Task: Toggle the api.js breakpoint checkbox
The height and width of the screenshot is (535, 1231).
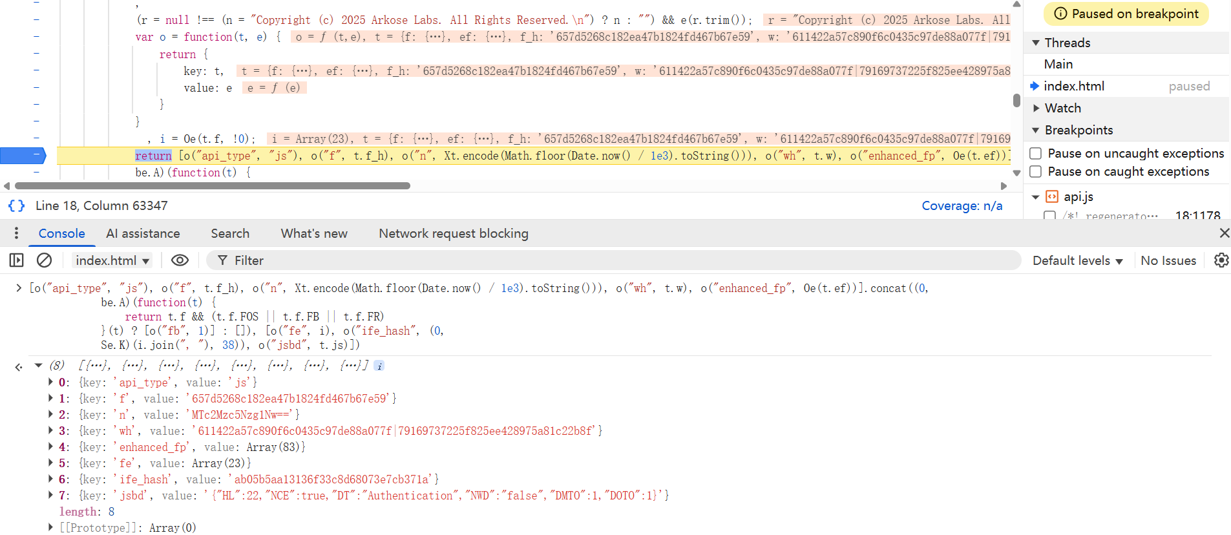Action: (1050, 215)
